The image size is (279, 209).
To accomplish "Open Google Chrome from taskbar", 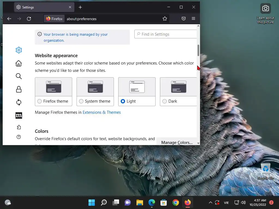I will pos(176,202).
